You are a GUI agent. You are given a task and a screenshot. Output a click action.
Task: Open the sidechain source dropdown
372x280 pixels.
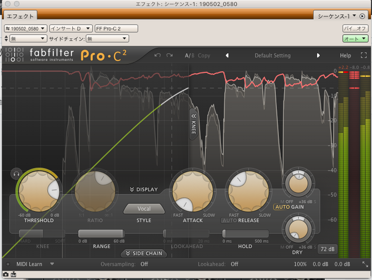[x=108, y=38]
